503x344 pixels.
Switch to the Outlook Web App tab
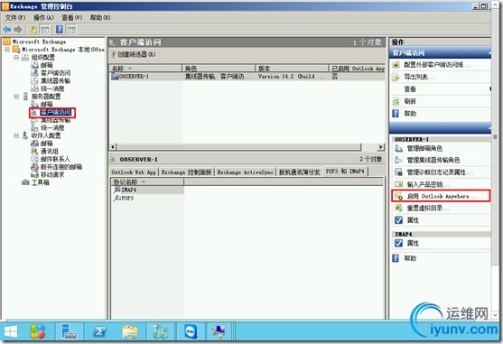click(134, 172)
